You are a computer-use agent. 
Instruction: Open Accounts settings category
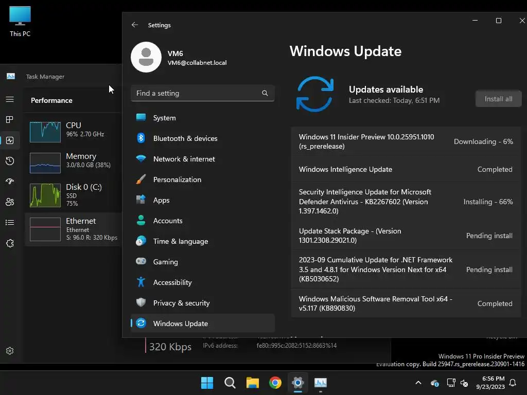[202, 221]
